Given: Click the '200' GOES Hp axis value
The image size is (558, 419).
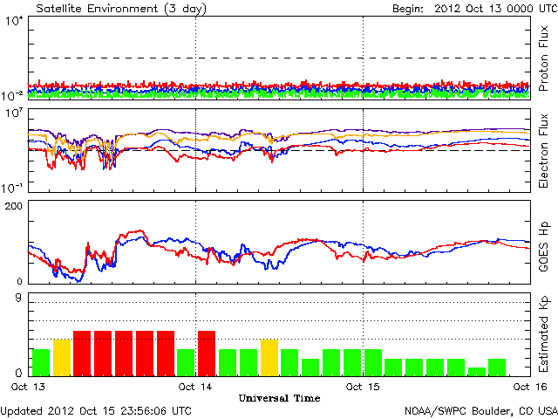Looking at the screenshot, I should (x=14, y=206).
